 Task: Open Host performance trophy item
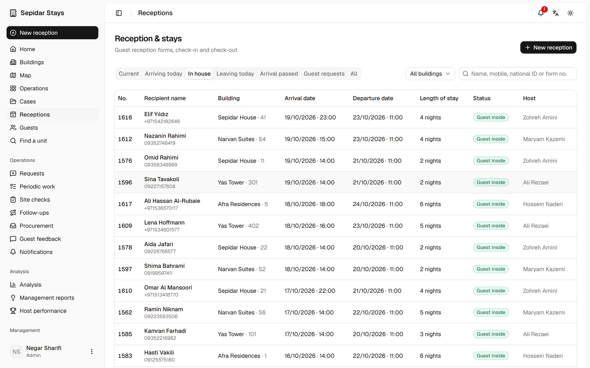pyautogui.click(x=52, y=311)
